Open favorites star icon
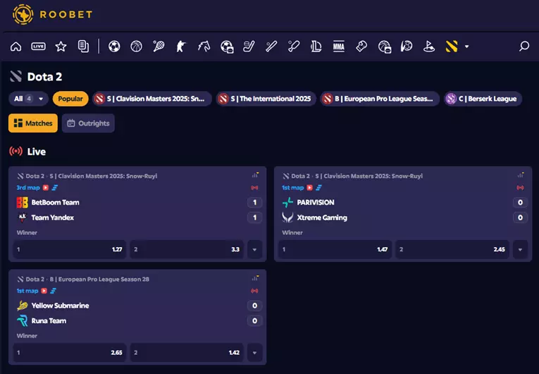This screenshot has height=374, width=539. click(61, 46)
